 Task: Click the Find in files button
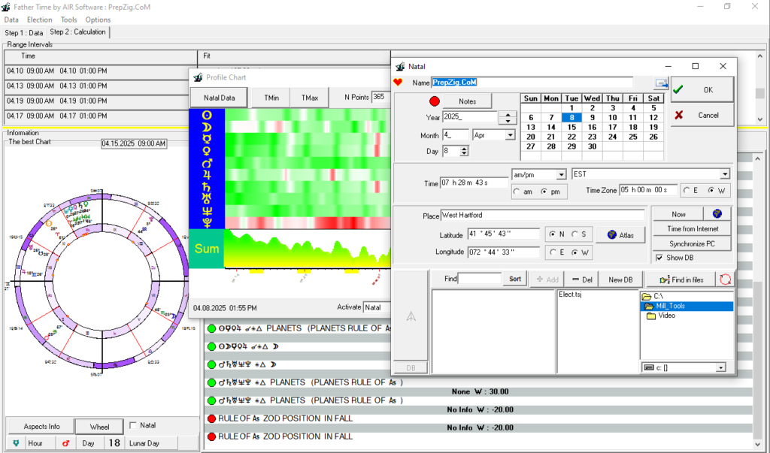tap(681, 279)
